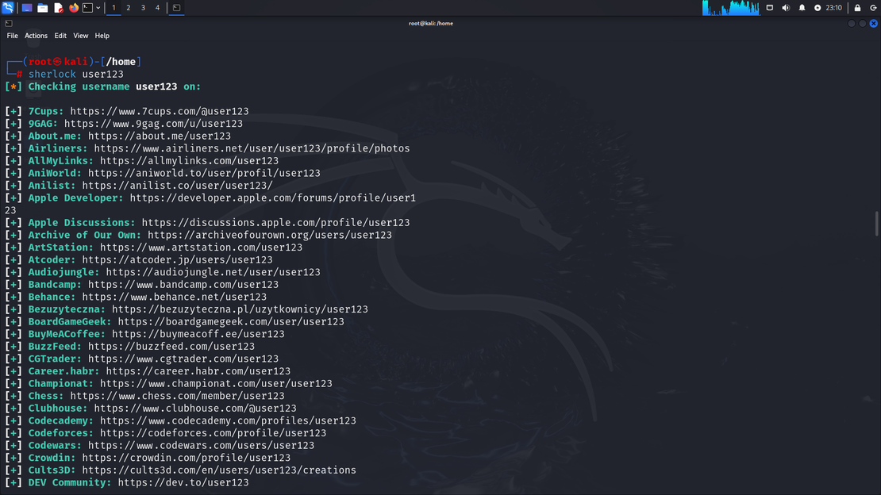Open the file manager from the panel
881x495 pixels.
pyautogui.click(x=43, y=7)
